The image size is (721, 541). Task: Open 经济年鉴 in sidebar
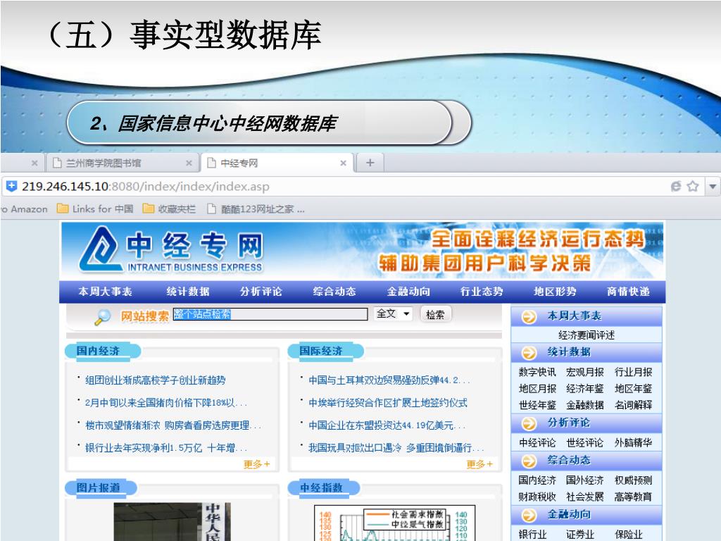coord(585,389)
